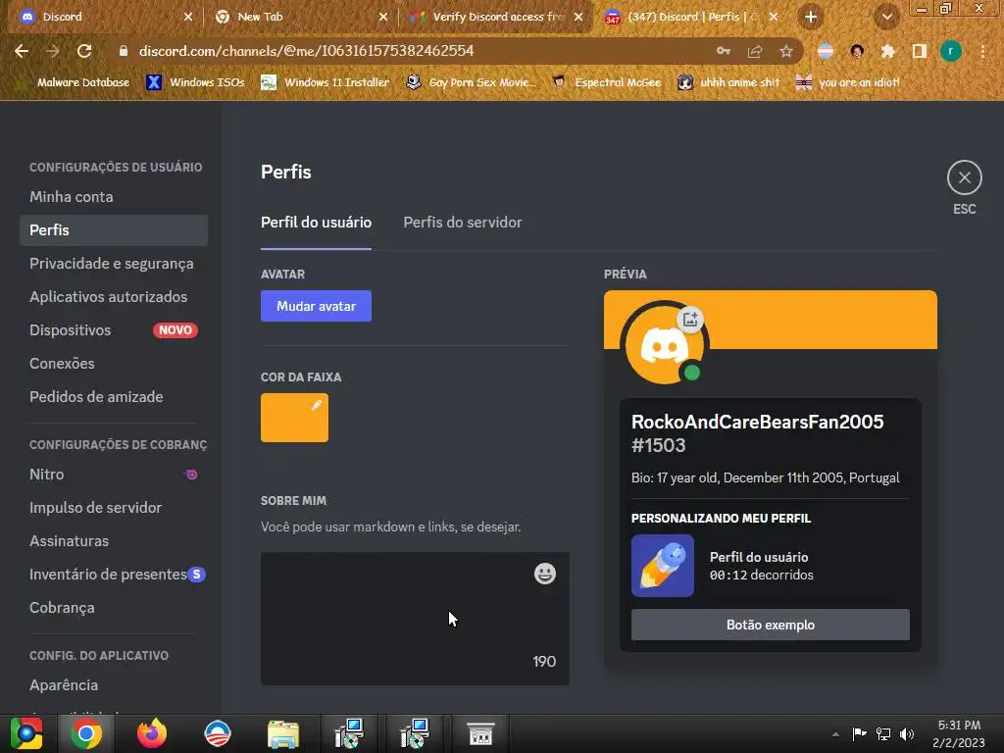Click the change avatar icon on profile preview

(x=690, y=319)
